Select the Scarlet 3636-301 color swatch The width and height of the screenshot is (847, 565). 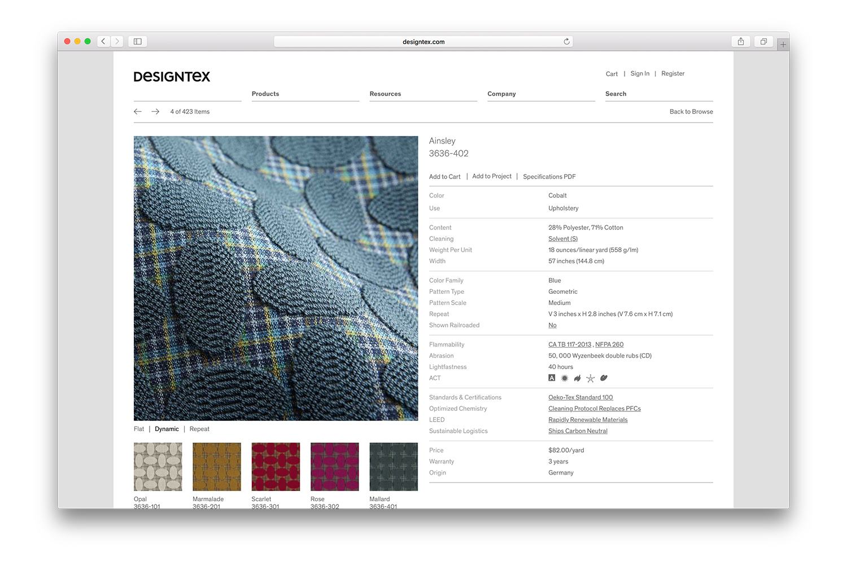pos(276,467)
